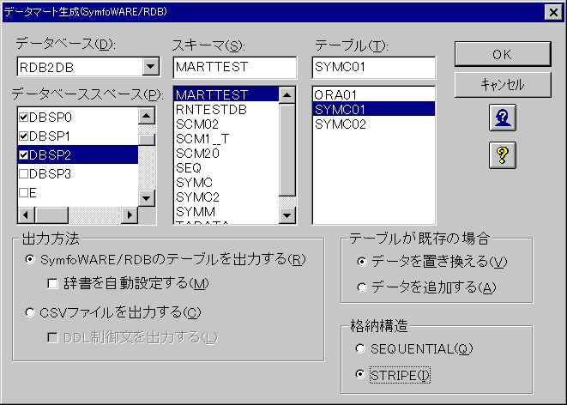Select RNTESTDB in the schema list

pos(226,109)
